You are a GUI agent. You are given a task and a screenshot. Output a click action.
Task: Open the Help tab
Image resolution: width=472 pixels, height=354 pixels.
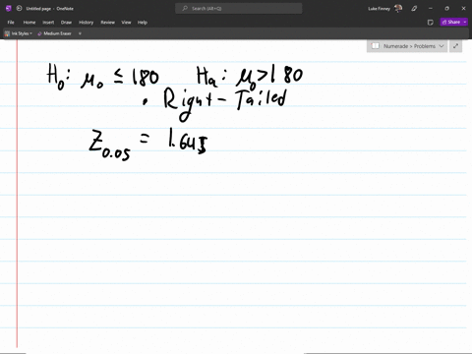[x=143, y=23]
